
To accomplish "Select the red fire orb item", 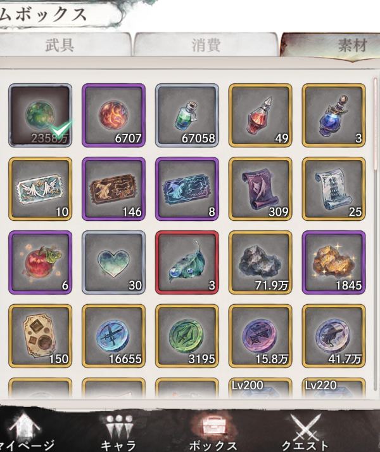I will [113, 116].
